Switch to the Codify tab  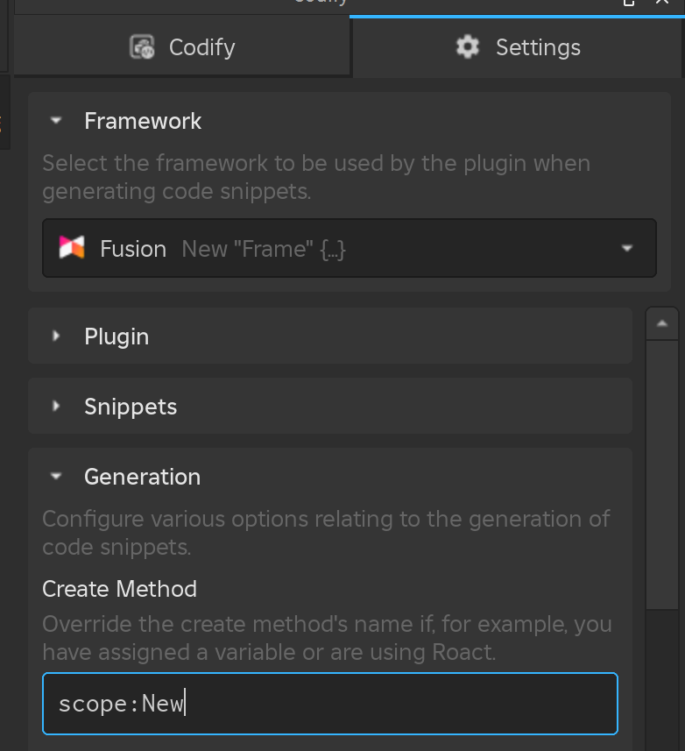(x=181, y=47)
